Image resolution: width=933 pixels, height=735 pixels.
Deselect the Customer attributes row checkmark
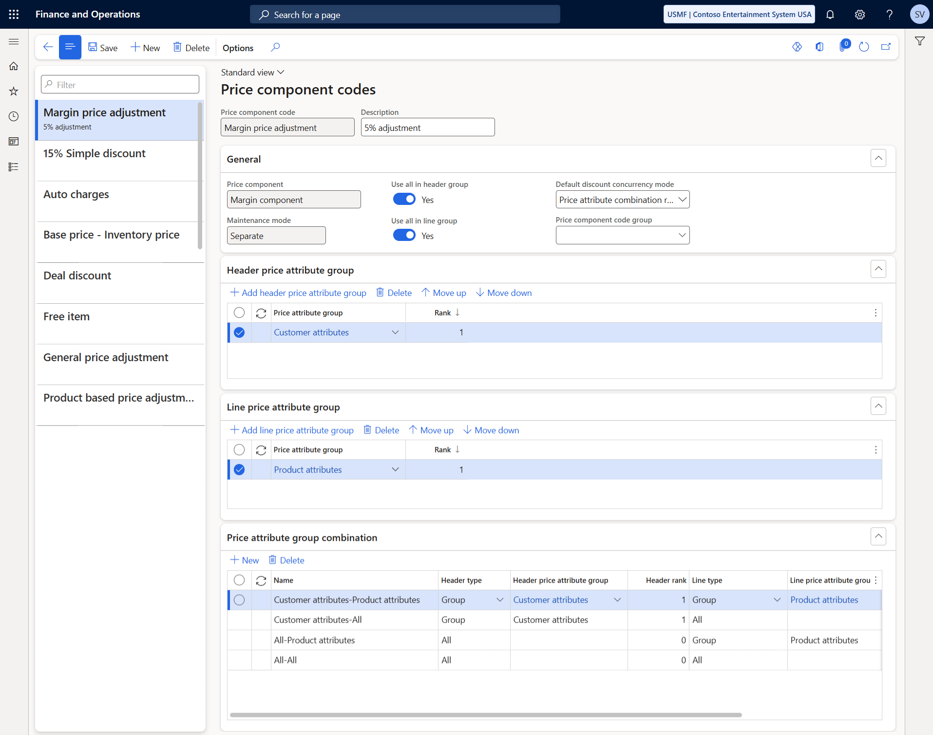(239, 332)
